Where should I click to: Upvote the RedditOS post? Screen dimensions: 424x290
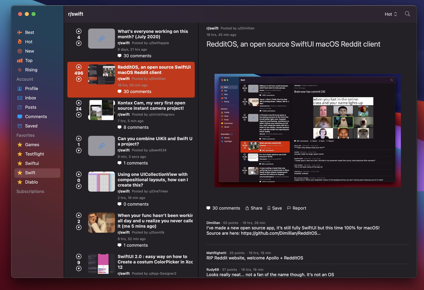pyautogui.click(x=78, y=67)
